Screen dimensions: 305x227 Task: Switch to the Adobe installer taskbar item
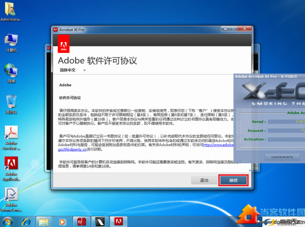(x=118, y=222)
